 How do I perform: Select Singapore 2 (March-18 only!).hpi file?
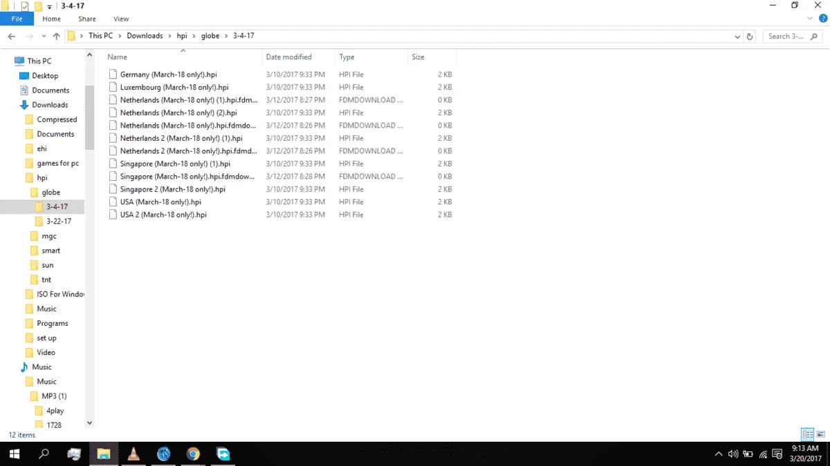pyautogui.click(x=173, y=189)
